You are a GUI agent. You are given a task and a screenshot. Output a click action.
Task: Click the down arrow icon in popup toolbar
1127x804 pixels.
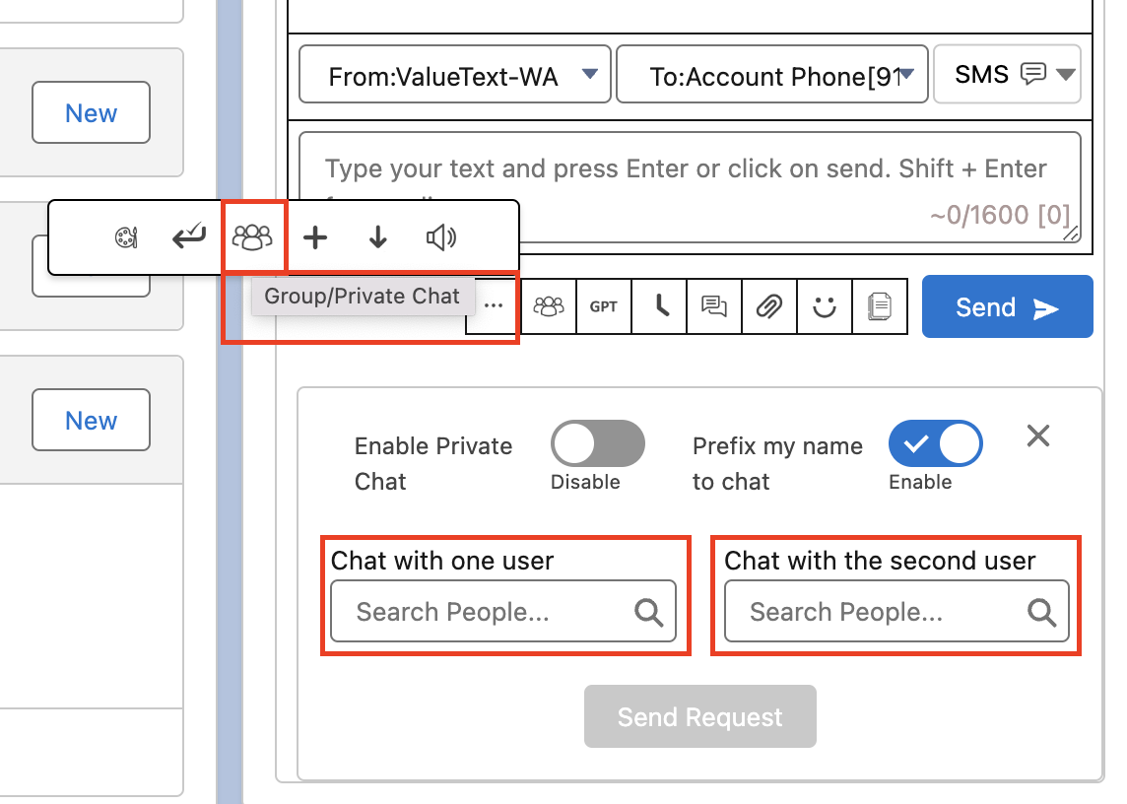(378, 236)
